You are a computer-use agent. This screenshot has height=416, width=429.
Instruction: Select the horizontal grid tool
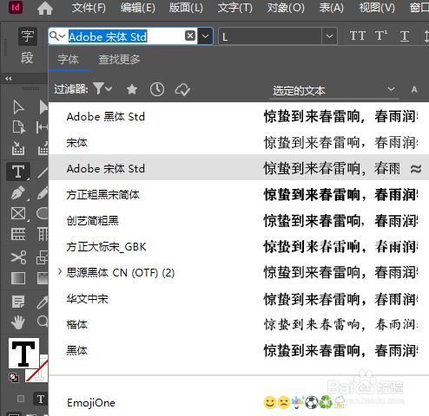(18, 234)
